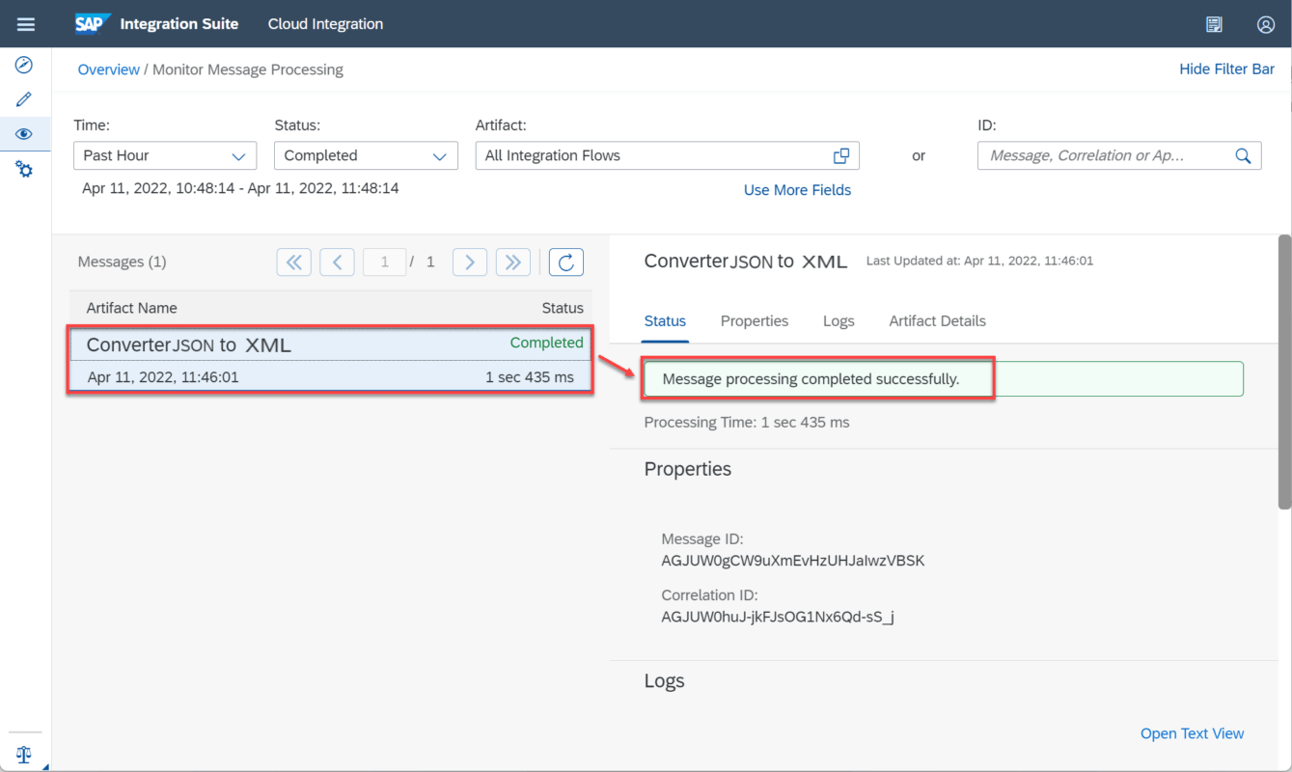Click the message processing completed successfully banner
1292x772 pixels.
(944, 379)
